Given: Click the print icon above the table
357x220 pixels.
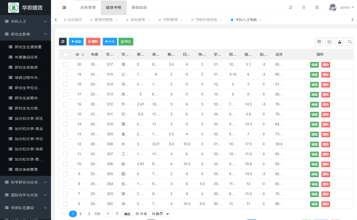Looking at the screenshot, I should tap(329, 42).
